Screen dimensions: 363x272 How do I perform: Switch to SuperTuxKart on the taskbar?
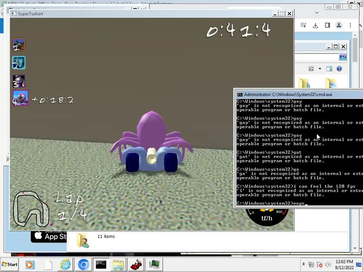pos(136,265)
